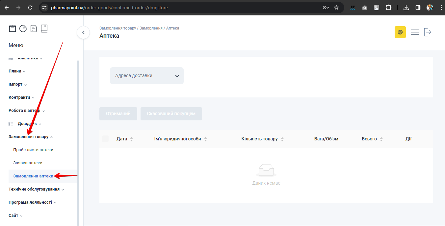Screen dimensions: 445x226
Task: Open the pie chart analytics icon
Action: pyautogui.click(x=23, y=29)
